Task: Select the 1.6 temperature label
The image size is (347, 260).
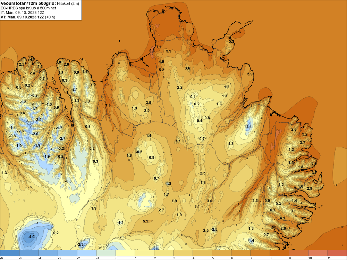Action: click(x=301, y=186)
